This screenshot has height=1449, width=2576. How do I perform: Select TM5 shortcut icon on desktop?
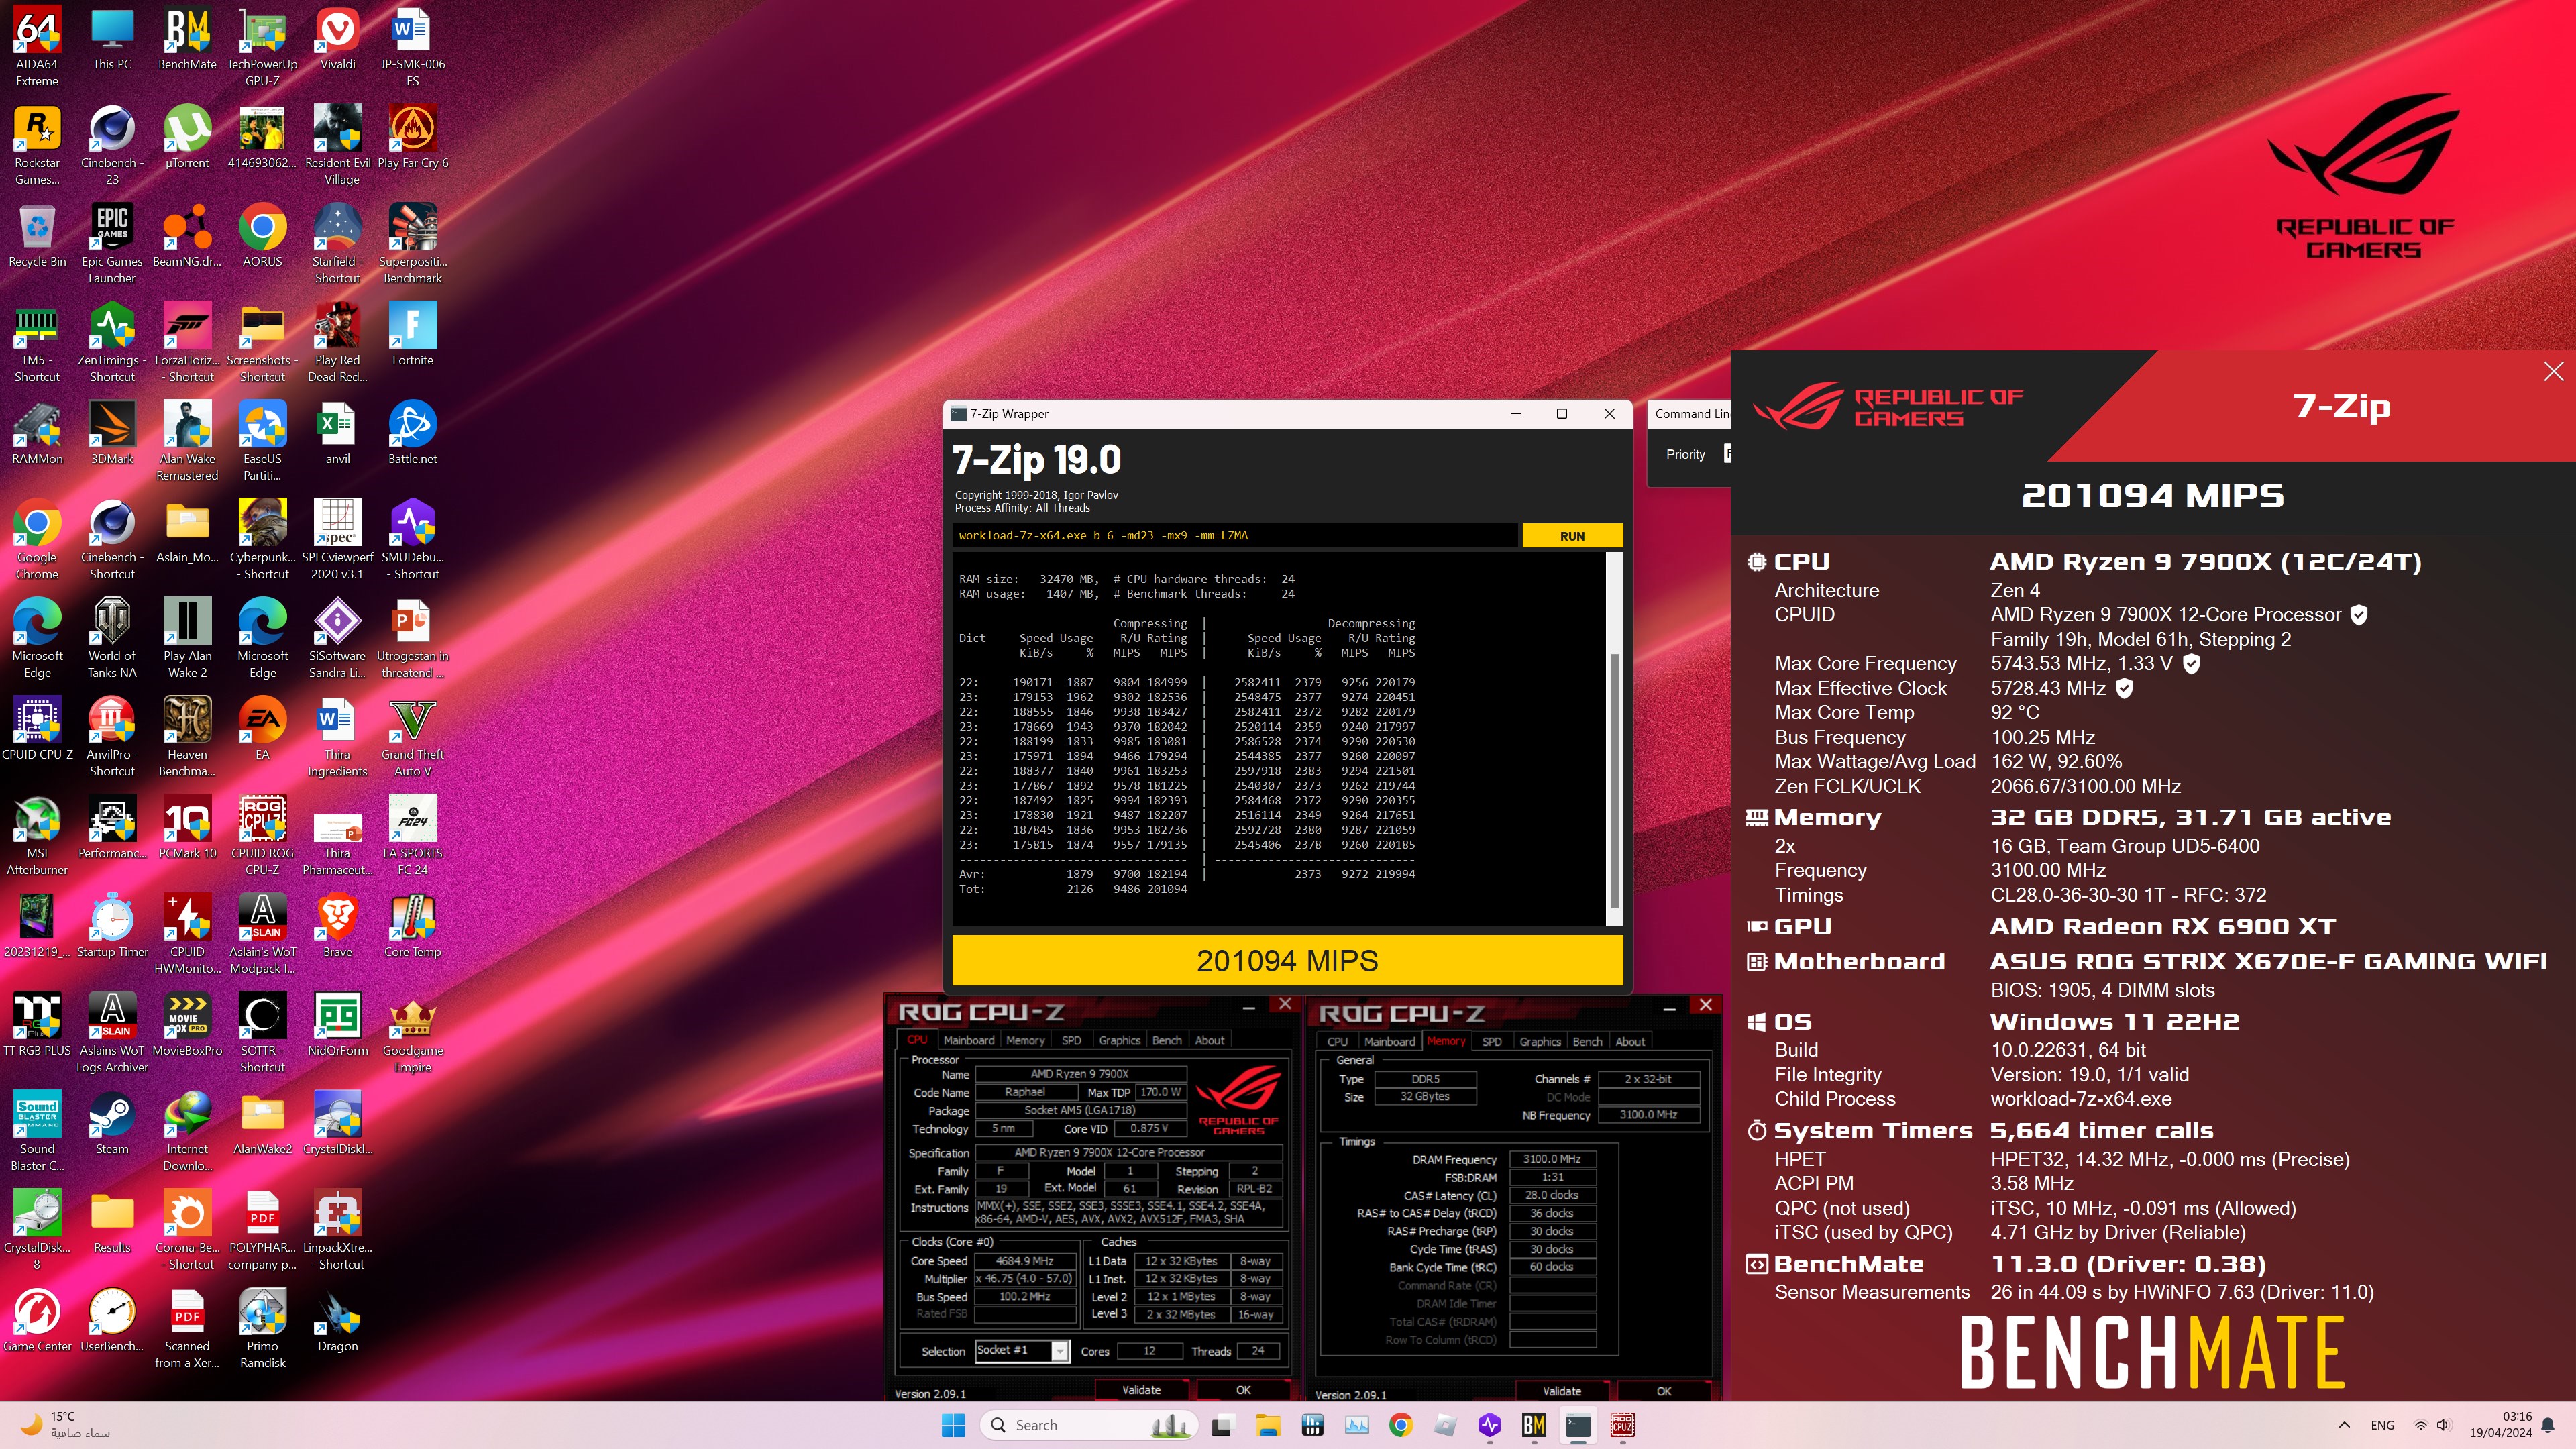point(37,342)
